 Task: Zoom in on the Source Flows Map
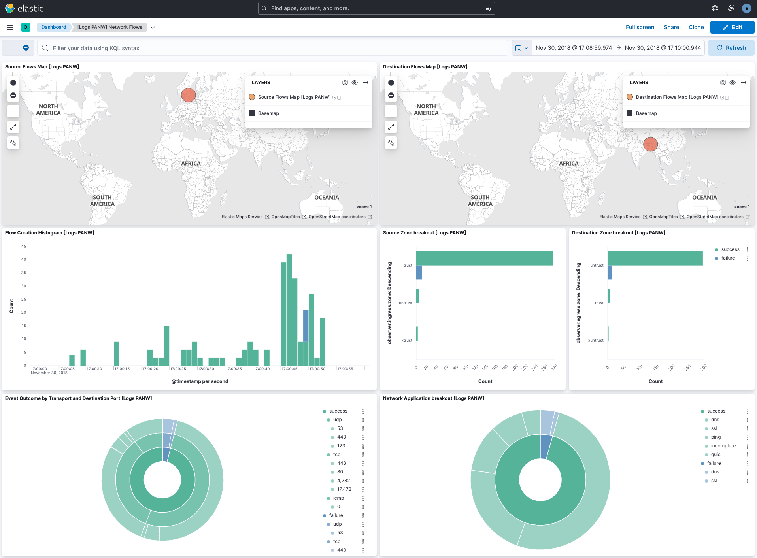[13, 83]
